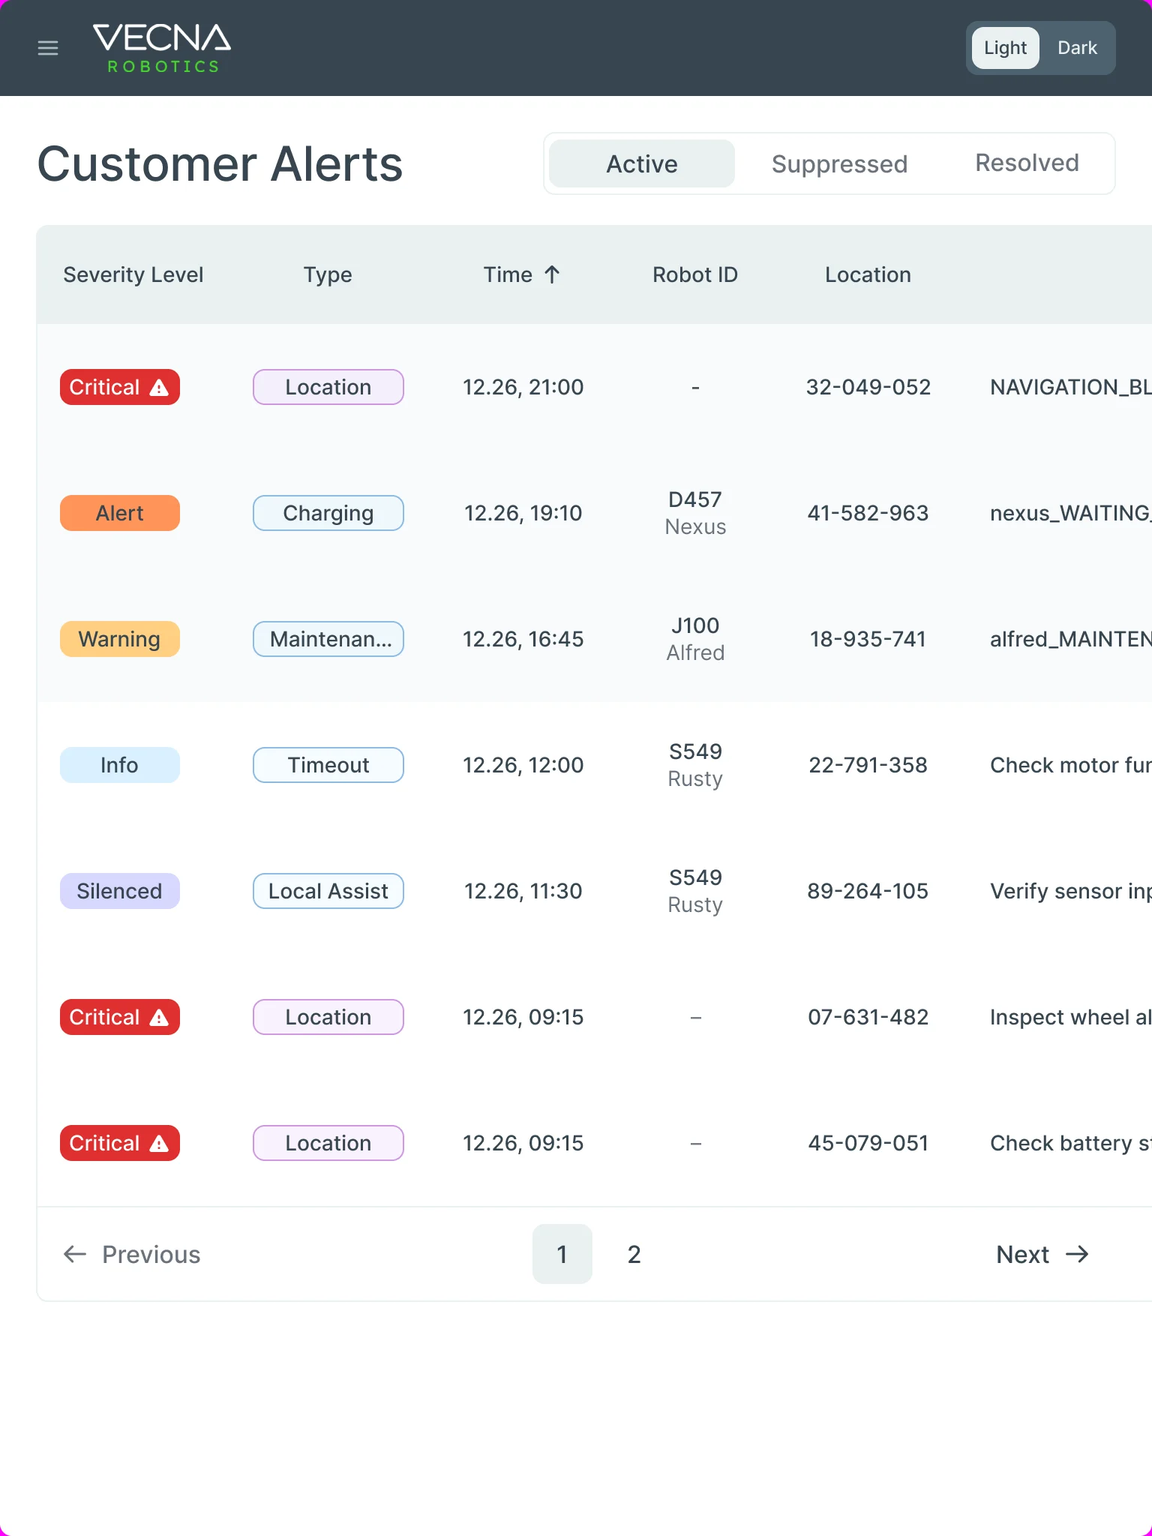
Task: Go to page 2
Action: click(634, 1254)
